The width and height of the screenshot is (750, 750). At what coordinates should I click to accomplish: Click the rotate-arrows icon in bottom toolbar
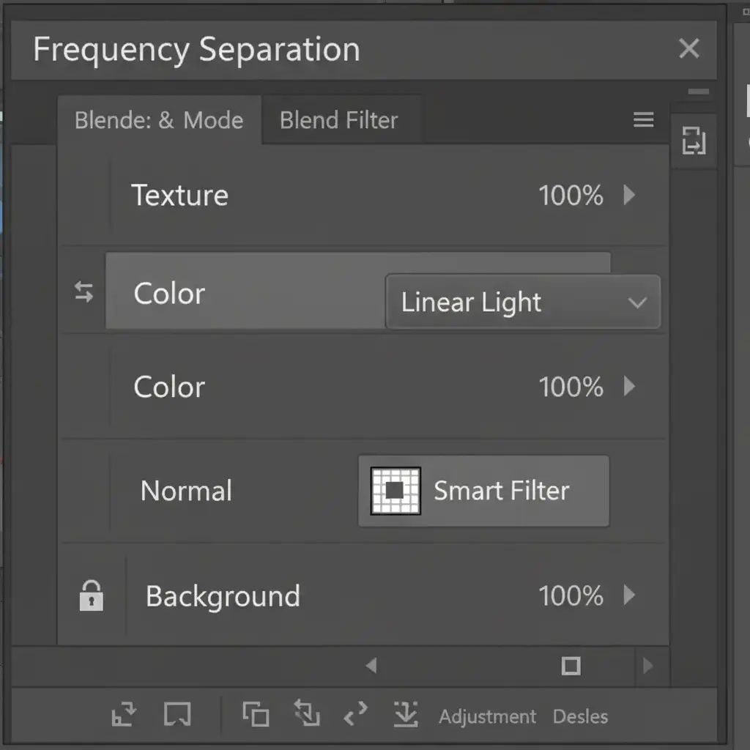coord(306,714)
